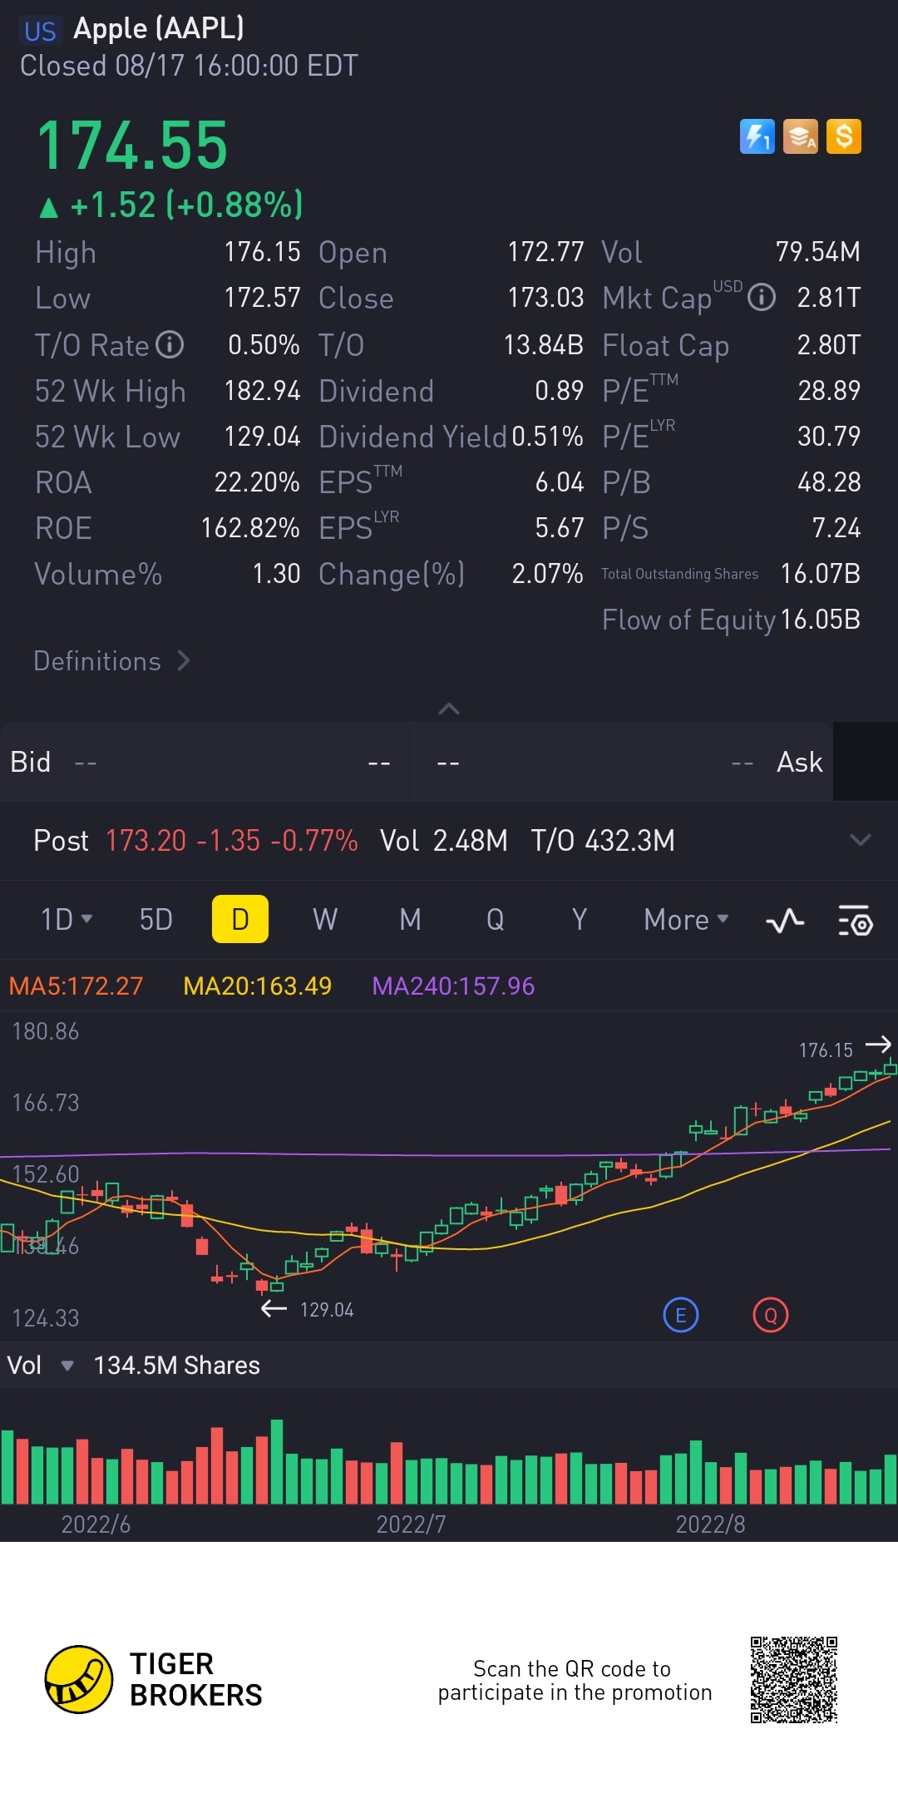The width and height of the screenshot is (898, 1818).
Task: Switch to the Y yearly tab
Action: point(580,919)
